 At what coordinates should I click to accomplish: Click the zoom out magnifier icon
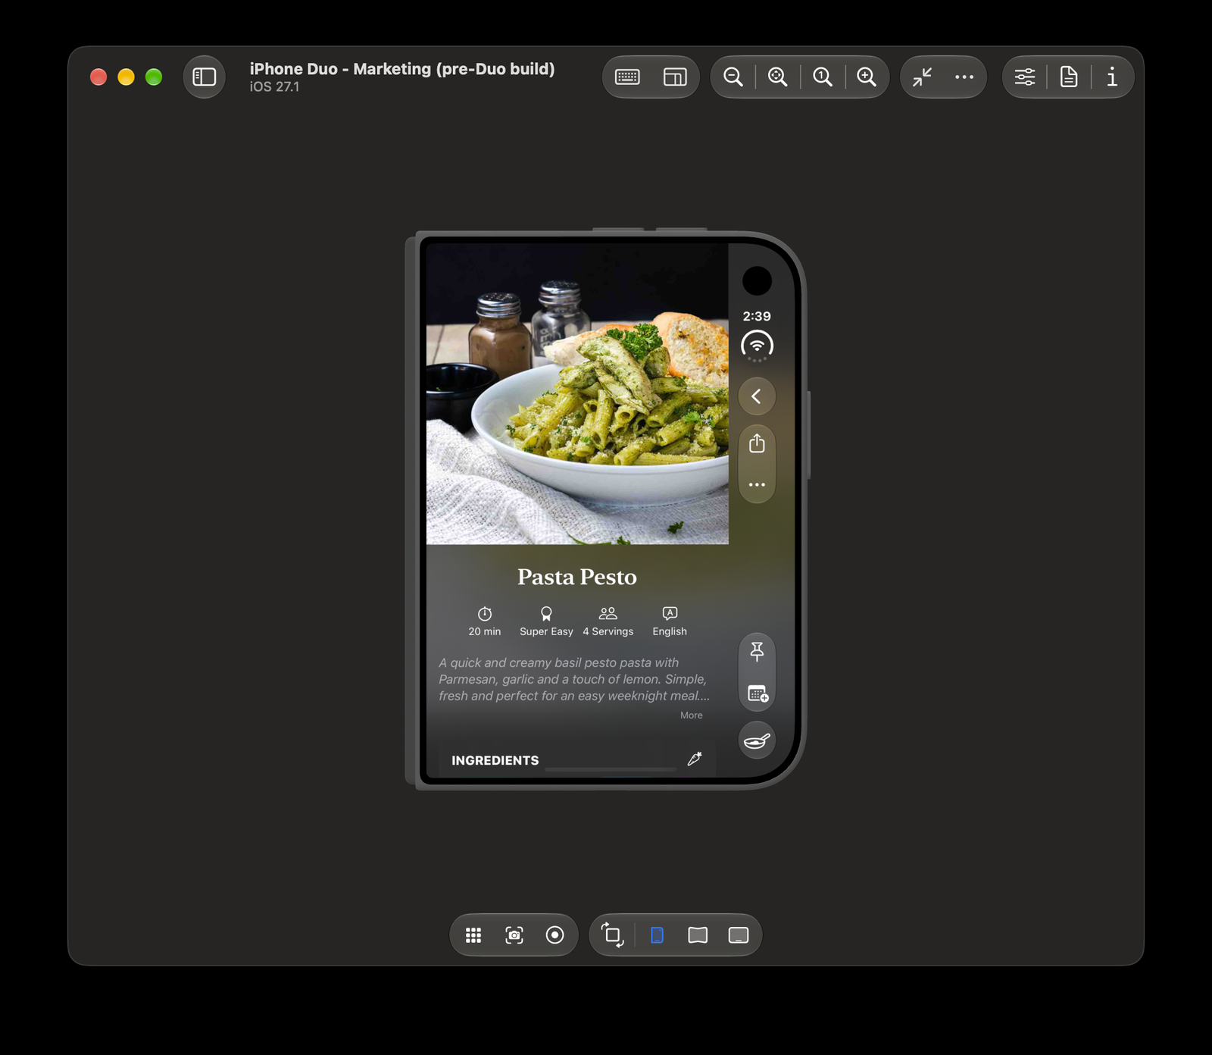click(733, 77)
